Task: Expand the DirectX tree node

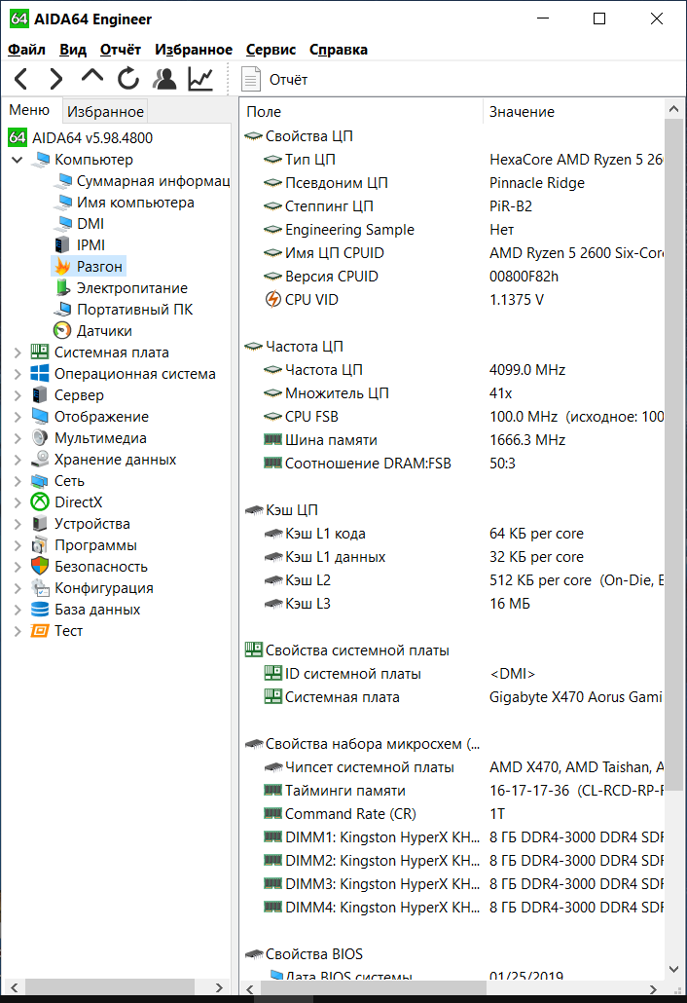Action: 18,502
